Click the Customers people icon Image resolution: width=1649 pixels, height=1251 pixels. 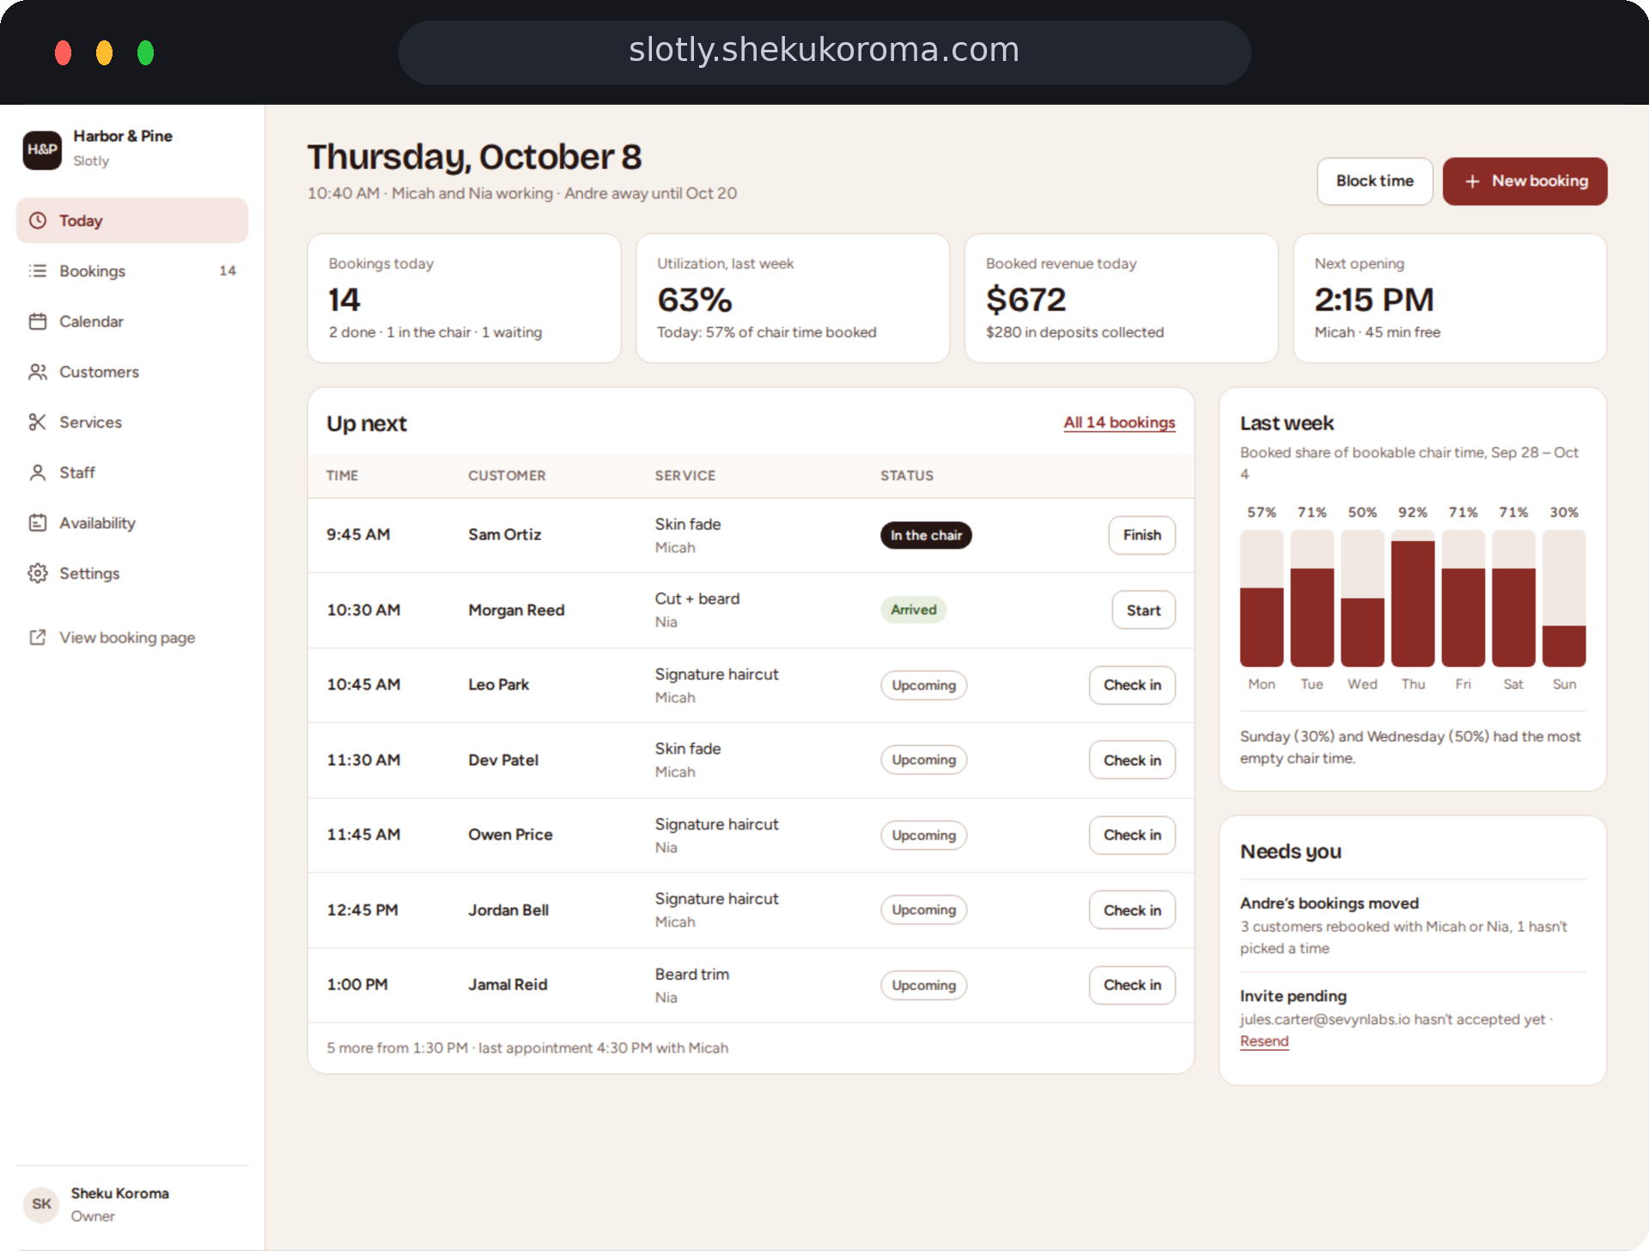point(38,372)
